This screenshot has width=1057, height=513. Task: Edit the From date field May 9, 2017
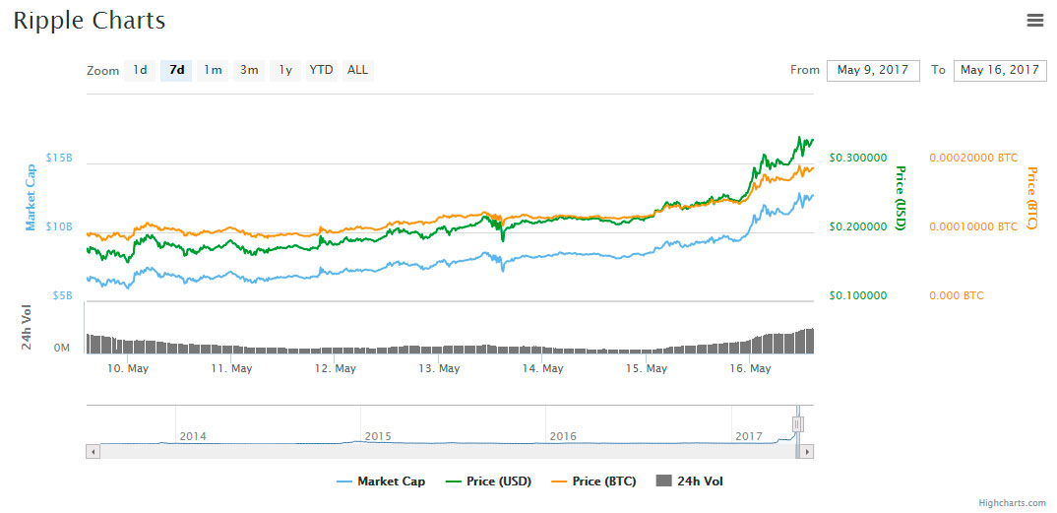[873, 70]
